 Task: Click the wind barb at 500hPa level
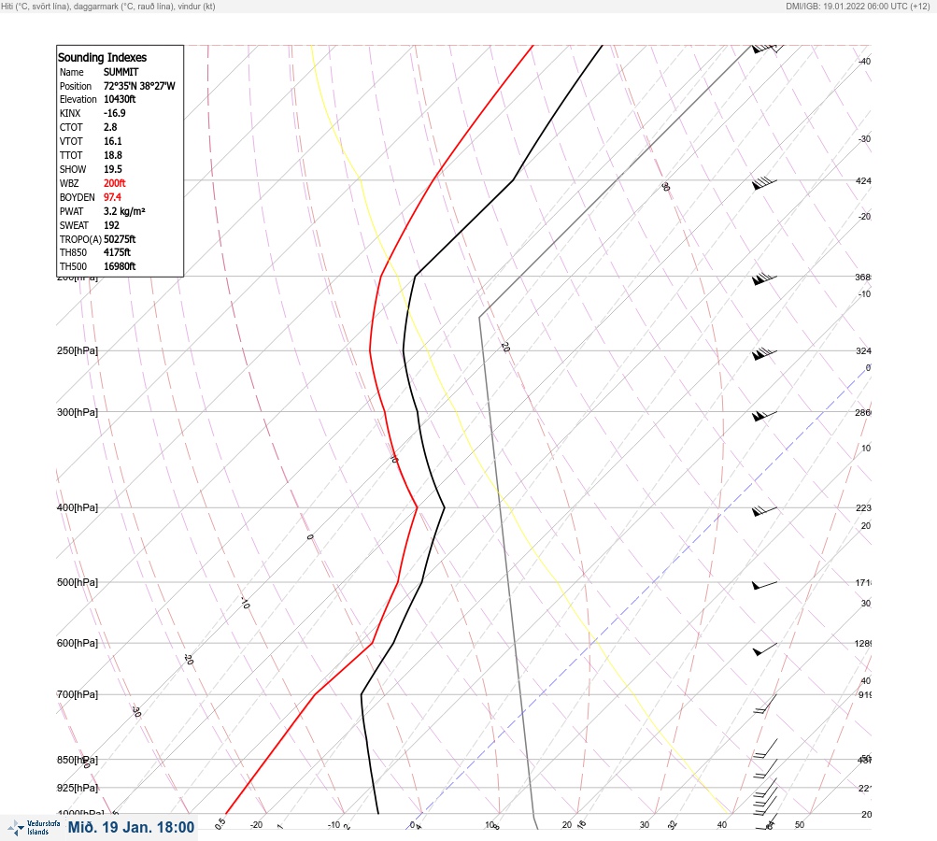[x=765, y=585]
